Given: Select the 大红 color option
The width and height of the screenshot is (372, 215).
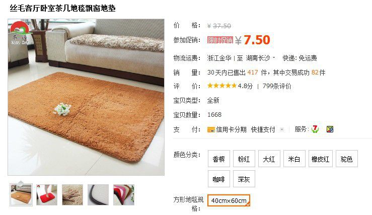Looking at the screenshot, I should [269, 159].
